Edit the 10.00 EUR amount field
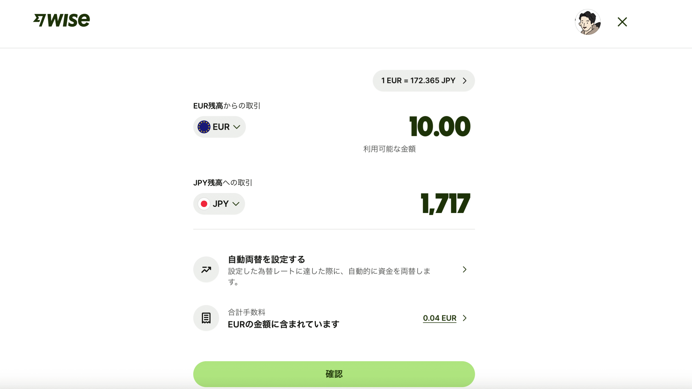Image resolution: width=692 pixels, height=389 pixels. [440, 127]
